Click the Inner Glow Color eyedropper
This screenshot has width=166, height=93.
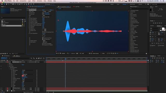coord(25,76)
